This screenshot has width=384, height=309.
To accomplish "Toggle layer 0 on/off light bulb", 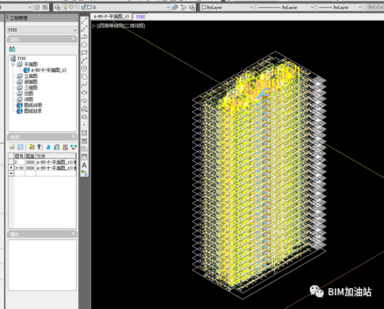I will pos(65,8).
